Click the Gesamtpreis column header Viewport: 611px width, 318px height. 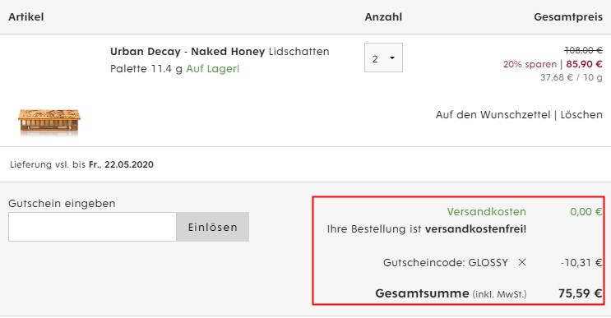click(x=568, y=17)
